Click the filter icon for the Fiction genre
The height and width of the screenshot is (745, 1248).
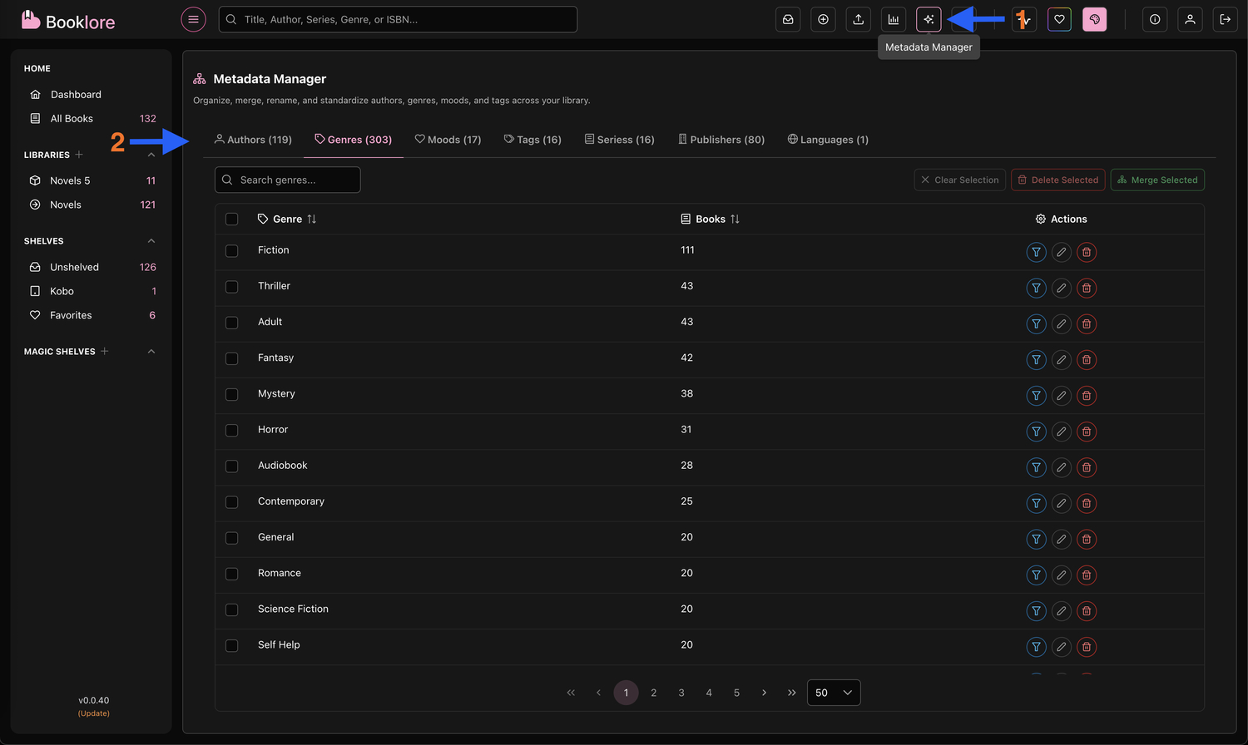click(1036, 252)
